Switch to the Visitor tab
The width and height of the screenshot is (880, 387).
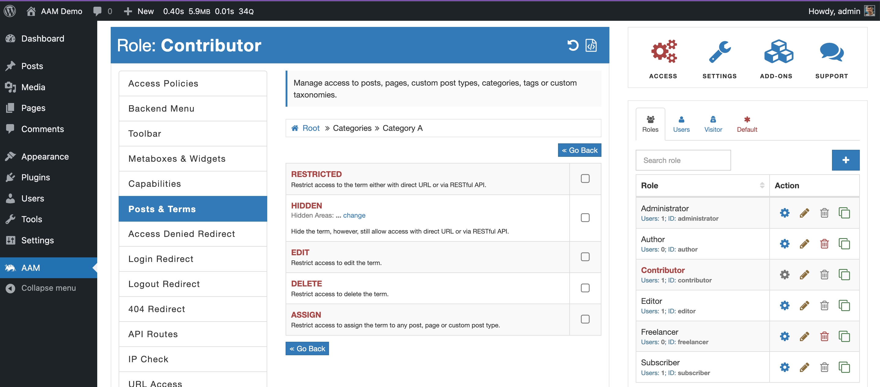tap(713, 124)
